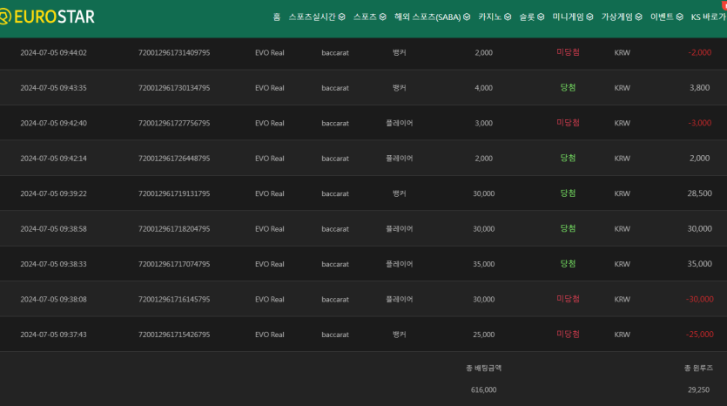
Task: Click the -25,000 win/loss value
Action: coord(700,335)
